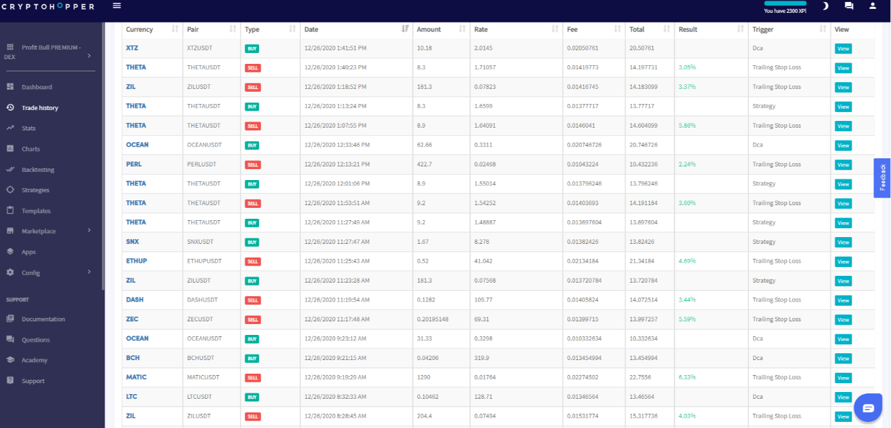
Task: Open Backtesting menu item
Action: pos(38,170)
